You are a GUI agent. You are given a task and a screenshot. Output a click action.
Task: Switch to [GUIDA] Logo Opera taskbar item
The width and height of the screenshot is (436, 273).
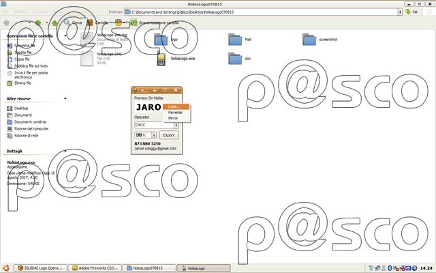[x=40, y=268]
